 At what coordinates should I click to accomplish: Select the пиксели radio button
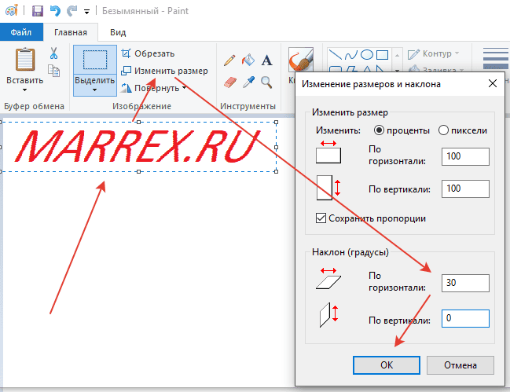(x=443, y=130)
